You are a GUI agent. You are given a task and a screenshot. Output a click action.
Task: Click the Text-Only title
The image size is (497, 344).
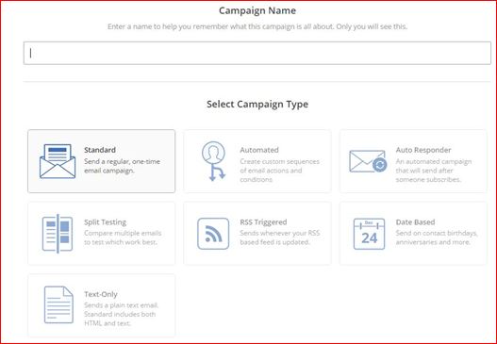pos(101,294)
